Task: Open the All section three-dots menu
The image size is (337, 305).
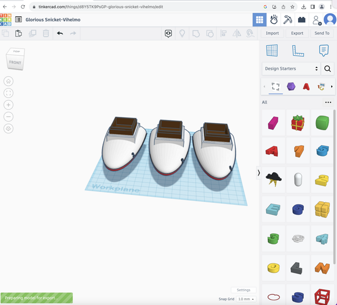Action: pyautogui.click(x=328, y=102)
